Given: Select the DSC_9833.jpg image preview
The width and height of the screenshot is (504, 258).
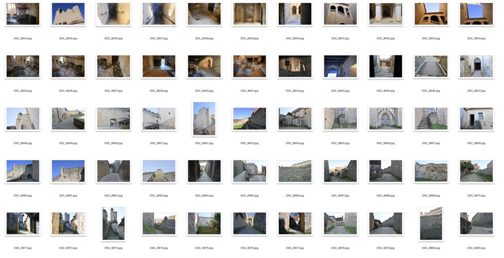Looking at the screenshot, I should pos(431,14).
